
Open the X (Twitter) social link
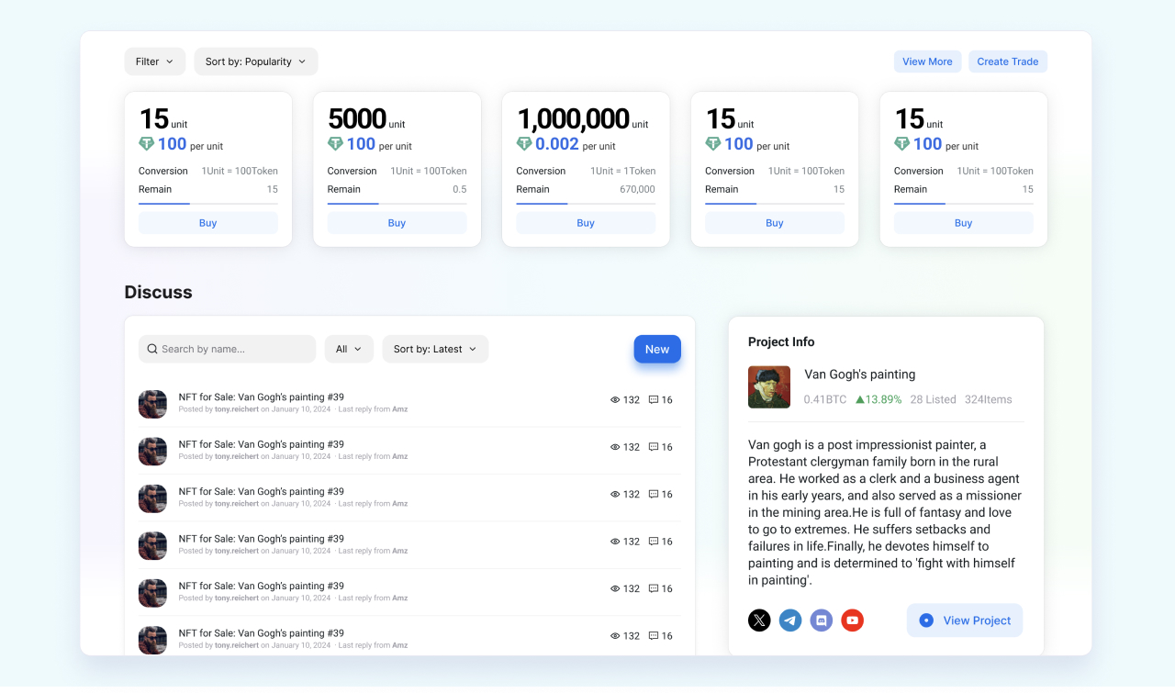[x=759, y=620]
